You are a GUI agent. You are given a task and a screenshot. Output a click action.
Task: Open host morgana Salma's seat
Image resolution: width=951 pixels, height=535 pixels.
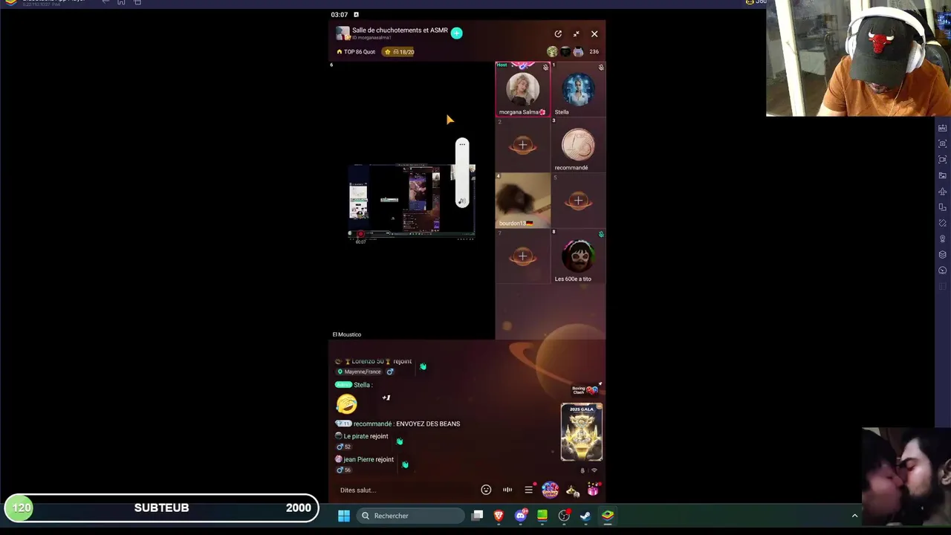tap(523, 89)
